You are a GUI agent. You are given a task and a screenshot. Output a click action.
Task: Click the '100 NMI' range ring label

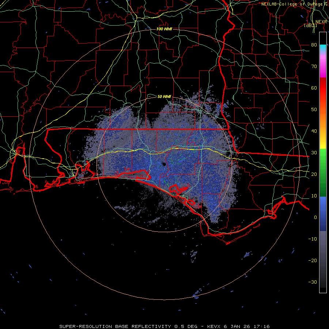[164, 29]
